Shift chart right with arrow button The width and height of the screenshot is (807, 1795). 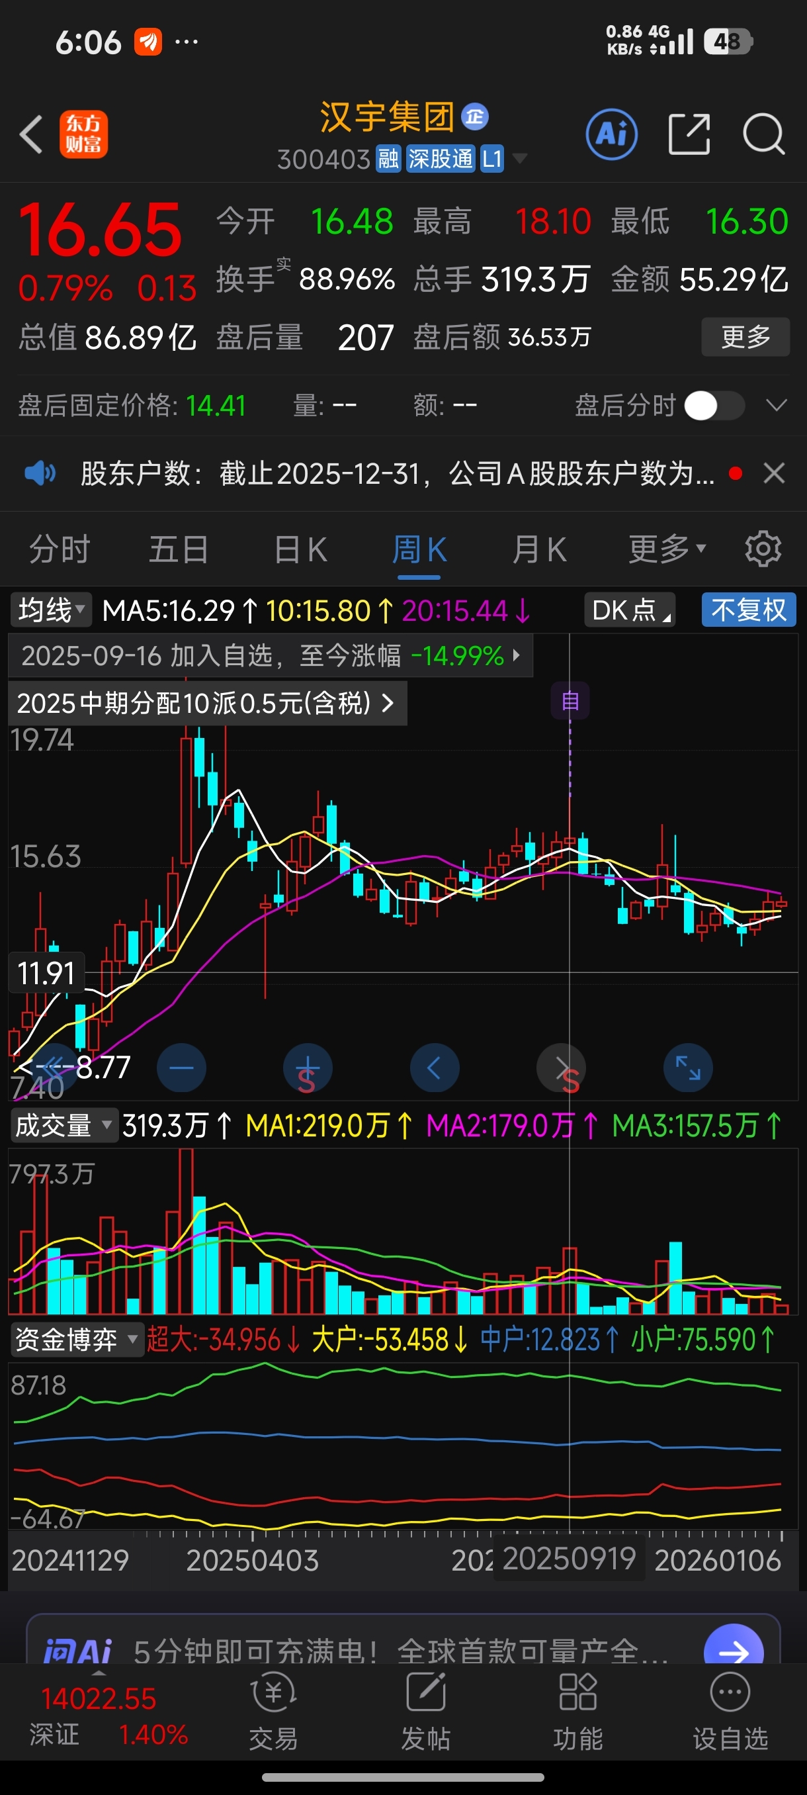pyautogui.click(x=561, y=1068)
